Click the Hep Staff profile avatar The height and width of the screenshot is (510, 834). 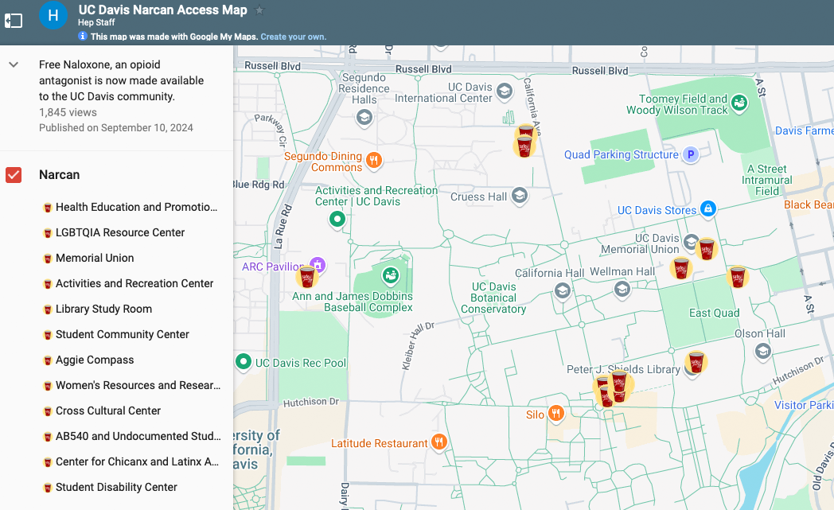point(53,15)
